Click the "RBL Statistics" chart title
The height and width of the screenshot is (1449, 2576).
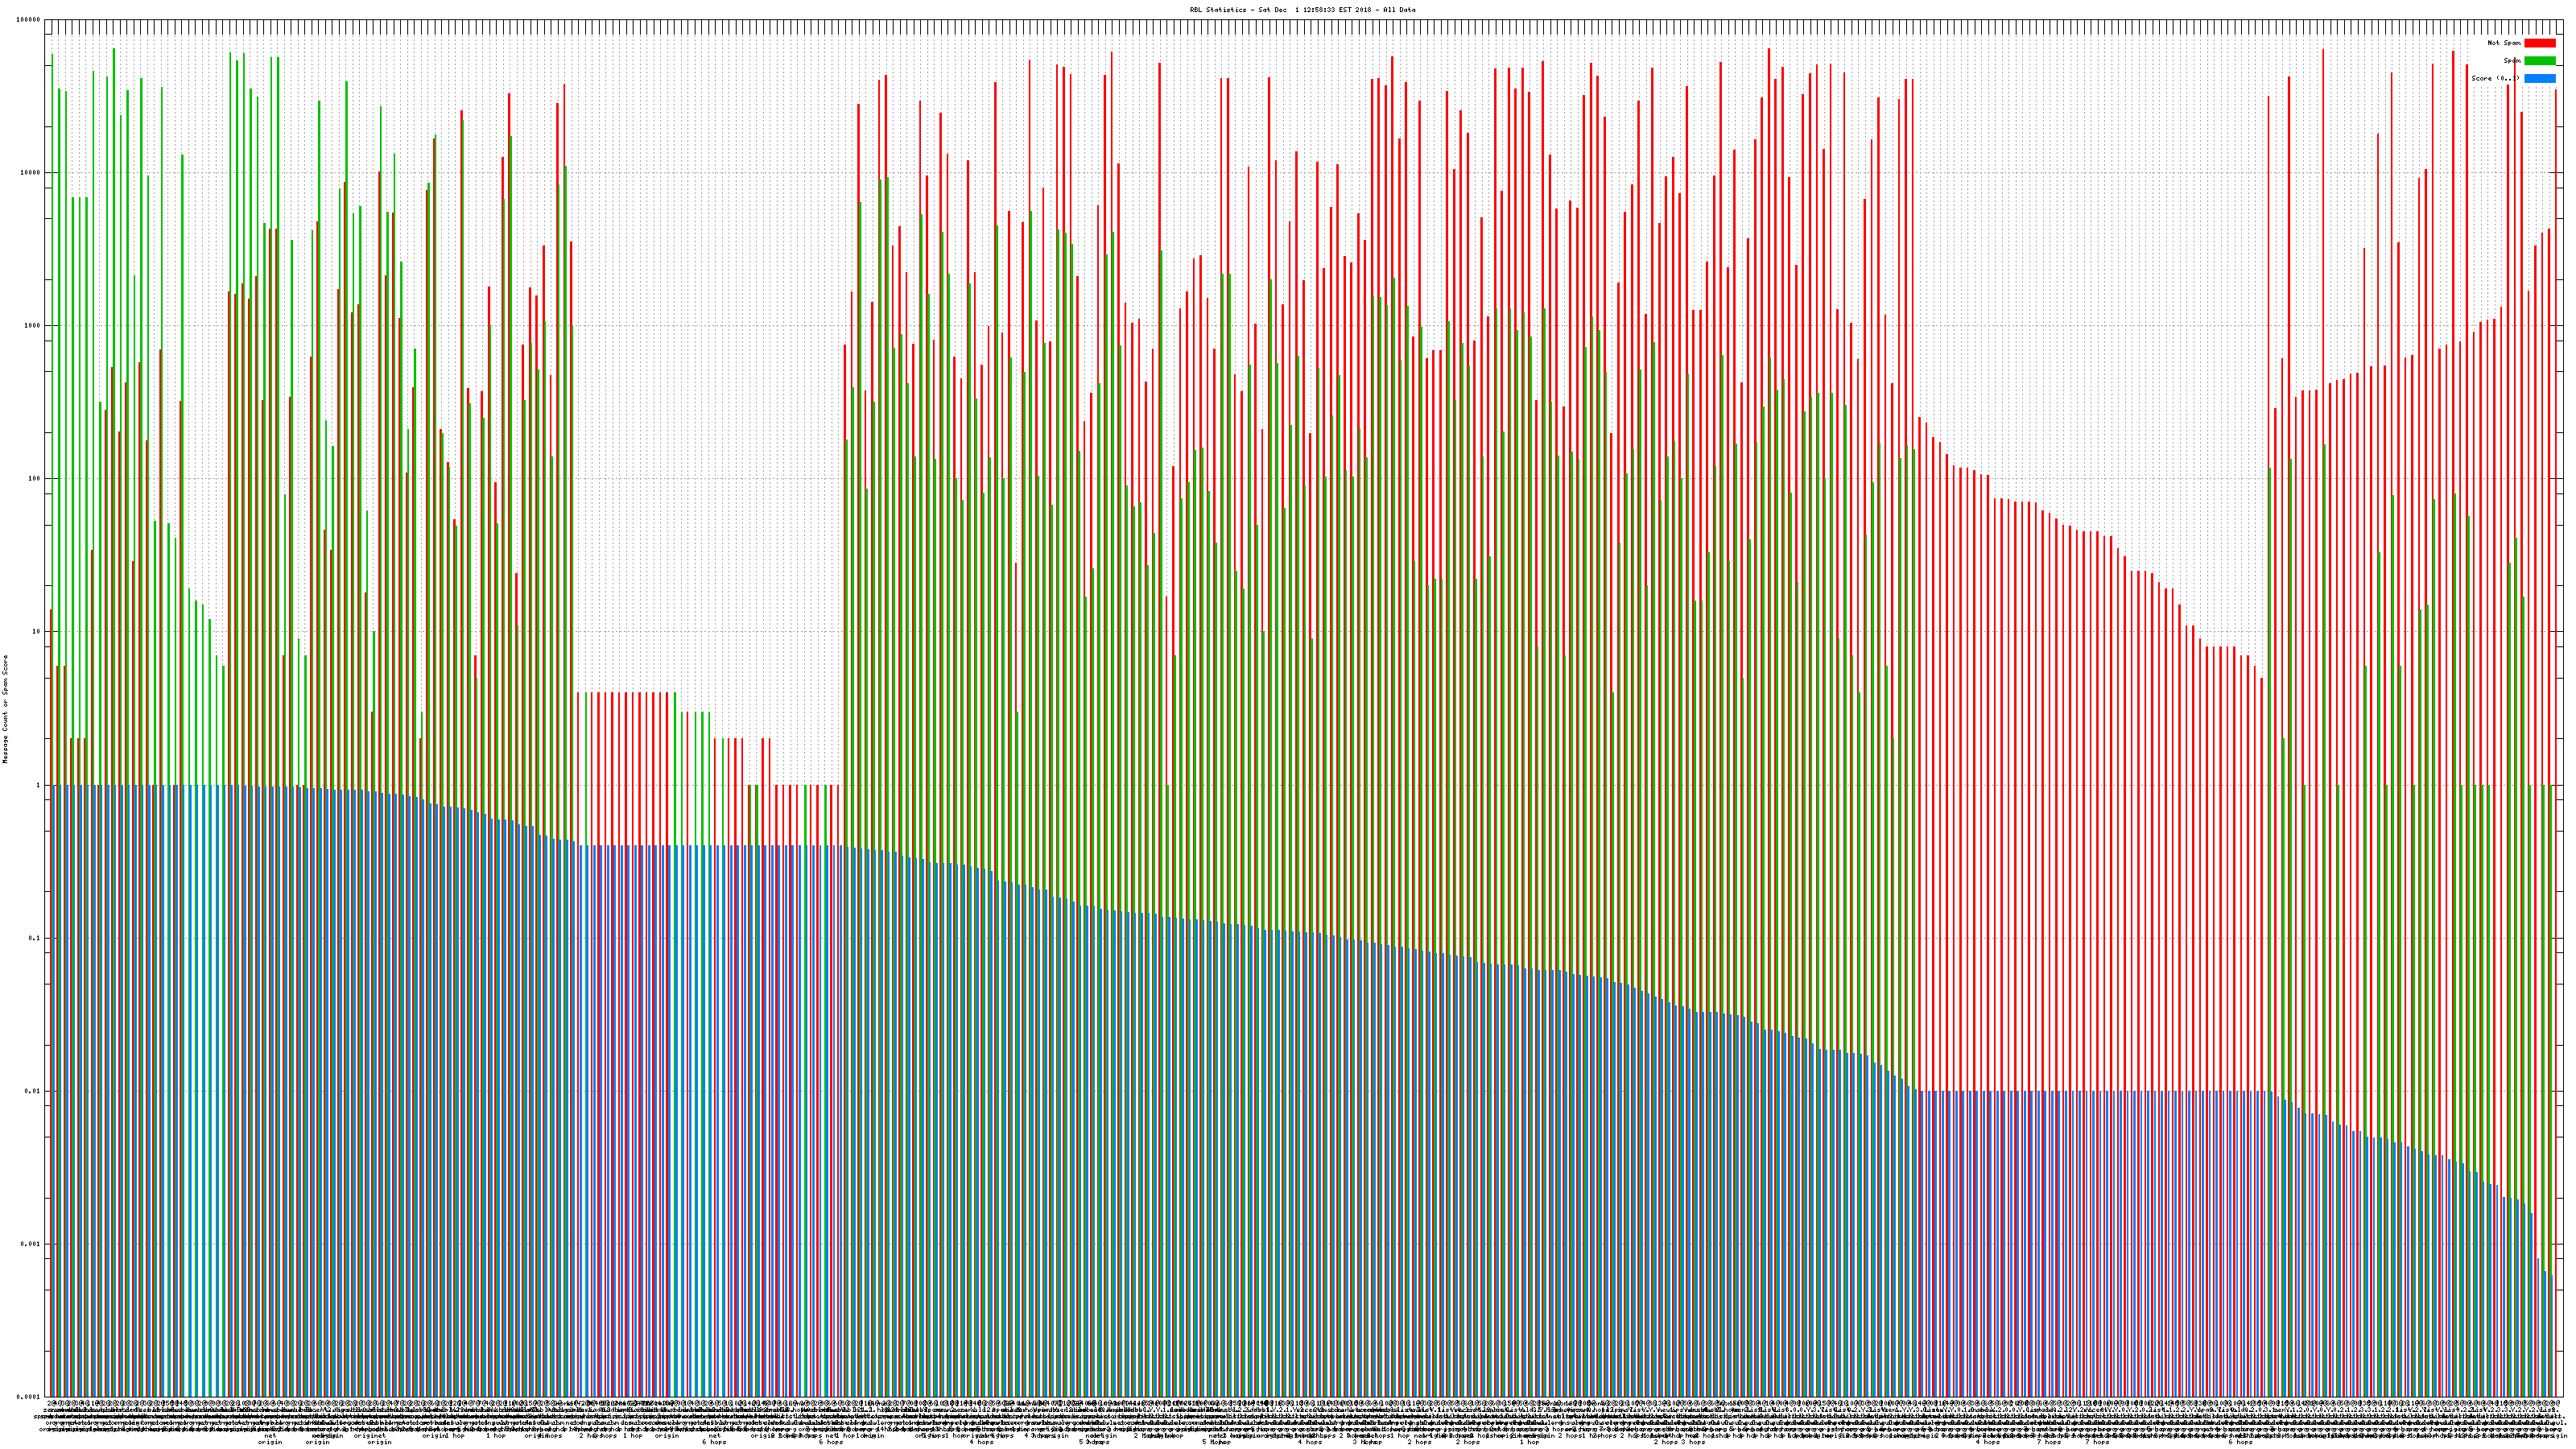(x=1302, y=10)
